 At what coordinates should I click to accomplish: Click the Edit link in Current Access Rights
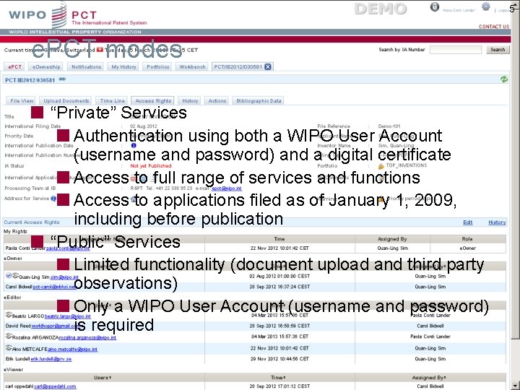[467, 222]
